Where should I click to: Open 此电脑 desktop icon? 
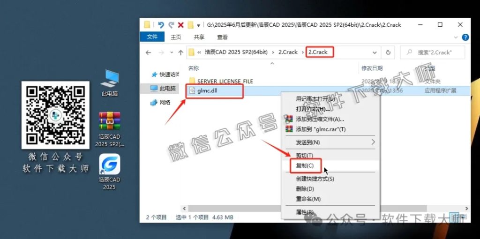[x=110, y=83]
